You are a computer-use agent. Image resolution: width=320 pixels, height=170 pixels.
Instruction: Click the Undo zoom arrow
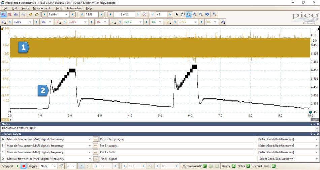click(x=207, y=14)
